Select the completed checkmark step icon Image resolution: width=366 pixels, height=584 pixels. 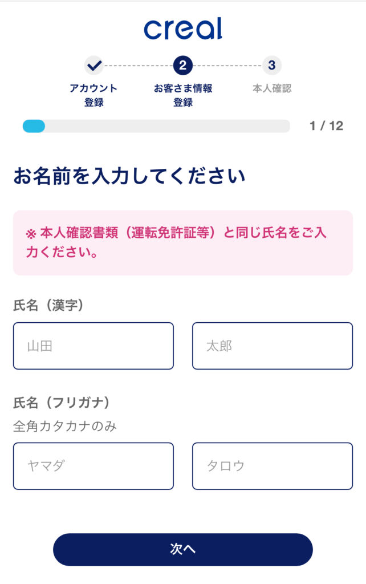94,66
